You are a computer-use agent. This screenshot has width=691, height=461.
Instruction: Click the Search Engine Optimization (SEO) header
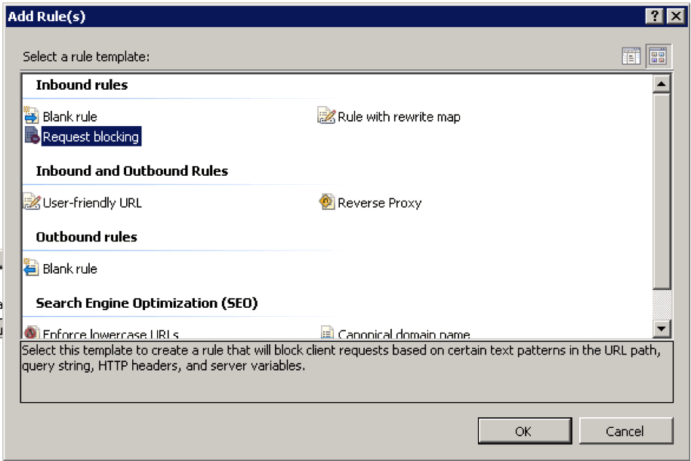[x=147, y=303]
